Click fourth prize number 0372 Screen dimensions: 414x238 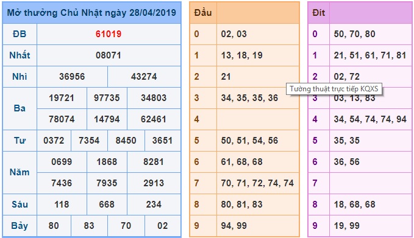[54, 141]
